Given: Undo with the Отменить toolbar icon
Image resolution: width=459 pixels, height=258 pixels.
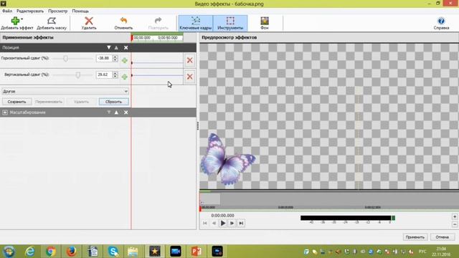Looking at the screenshot, I should [123, 23].
